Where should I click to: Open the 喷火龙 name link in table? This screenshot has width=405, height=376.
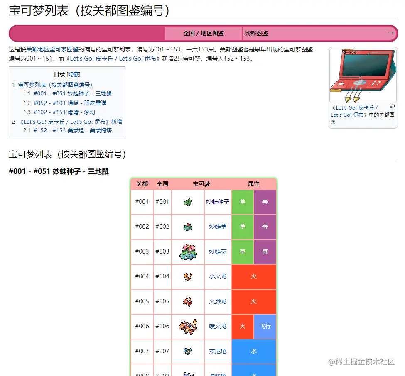point(218,326)
